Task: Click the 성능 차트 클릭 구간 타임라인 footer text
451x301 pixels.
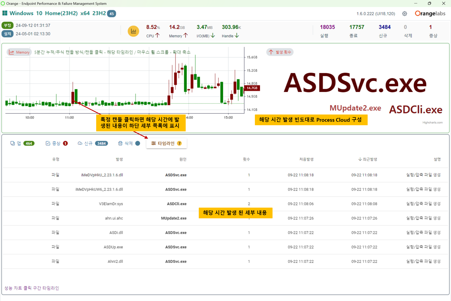Action: click(32, 288)
